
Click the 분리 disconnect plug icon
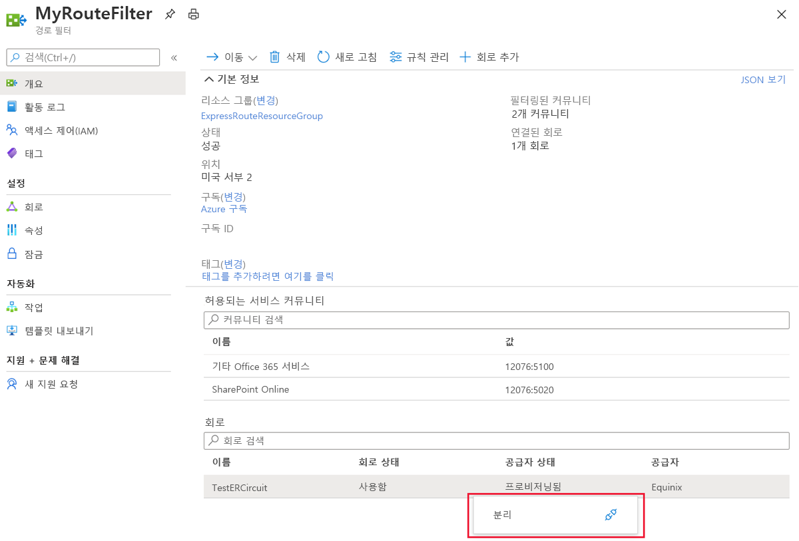[x=611, y=514]
